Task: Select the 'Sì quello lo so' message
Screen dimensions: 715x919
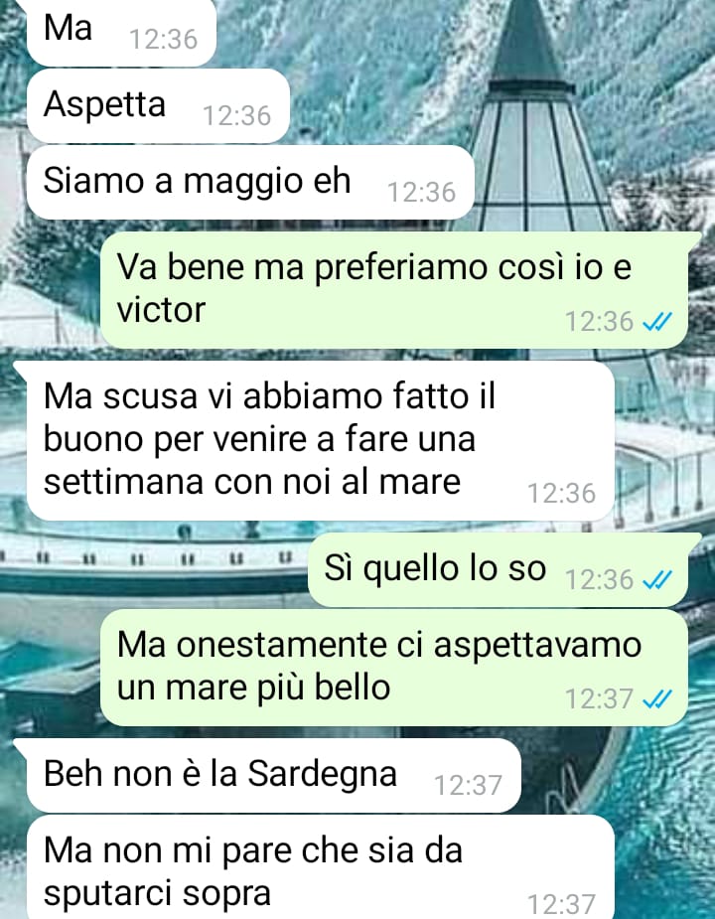Action: [x=498, y=570]
